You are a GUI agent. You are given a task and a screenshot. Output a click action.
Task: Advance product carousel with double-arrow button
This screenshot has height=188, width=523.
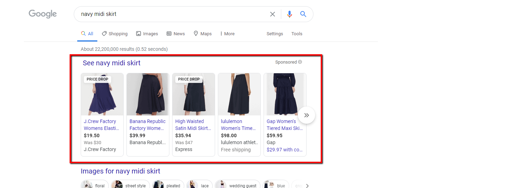[307, 115]
